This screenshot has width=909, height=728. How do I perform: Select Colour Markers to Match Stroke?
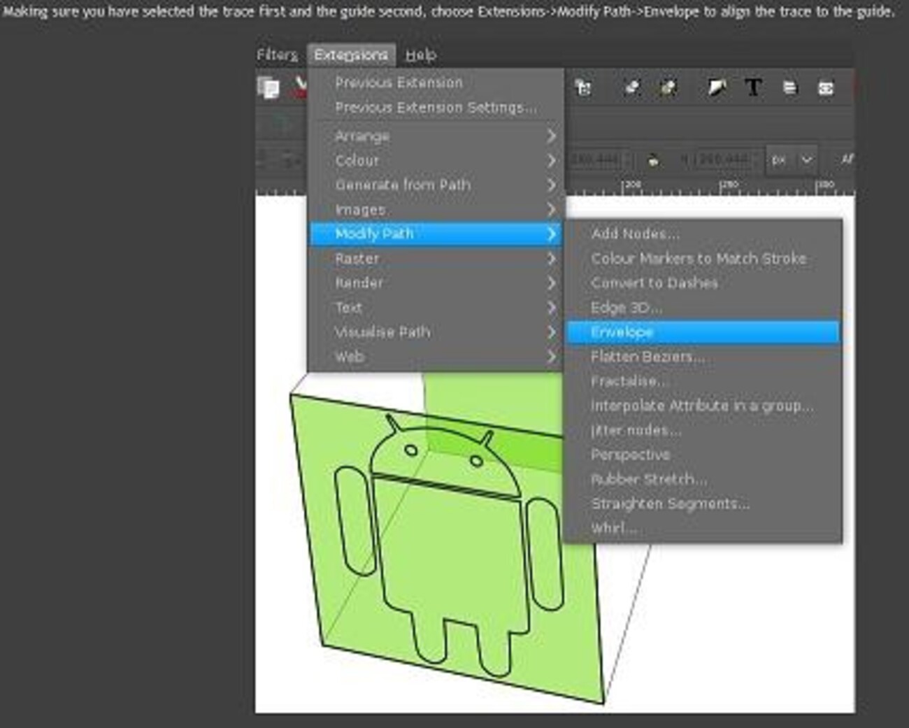(703, 258)
